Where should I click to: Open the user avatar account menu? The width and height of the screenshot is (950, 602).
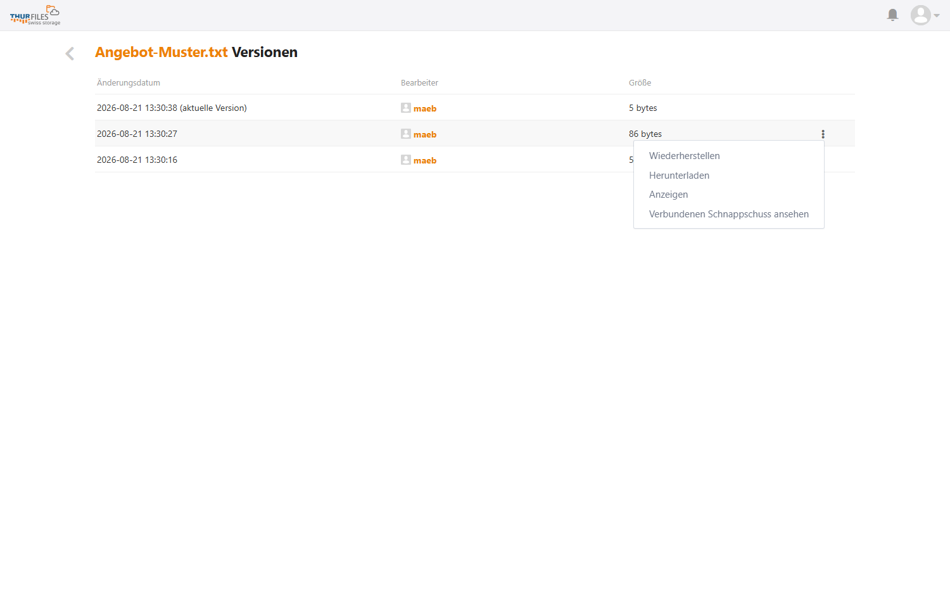[925, 15]
